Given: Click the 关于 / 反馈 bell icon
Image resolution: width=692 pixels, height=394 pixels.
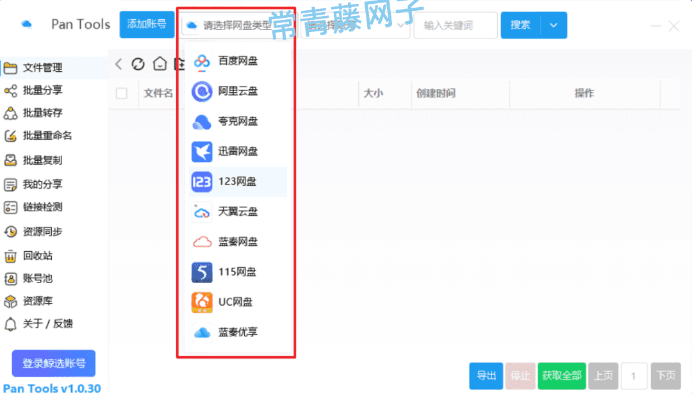Looking at the screenshot, I should pos(11,324).
